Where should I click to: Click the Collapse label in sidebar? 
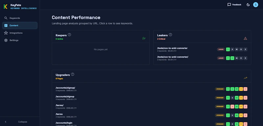[23, 122]
